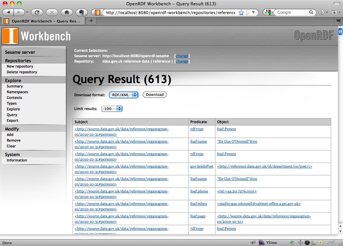Click the orange site icon in address bar

click(x=97, y=12)
